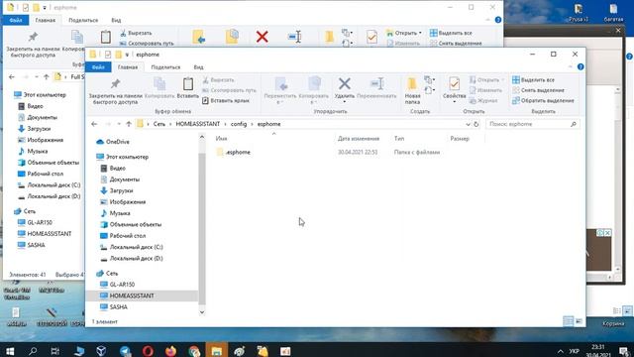Click Выделить все (Select all) in front window
Screen dimensions: 634x357
click(x=533, y=79)
